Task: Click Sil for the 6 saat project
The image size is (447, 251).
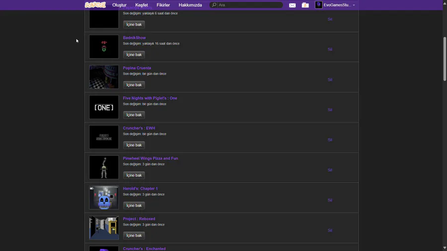Action: (x=330, y=19)
